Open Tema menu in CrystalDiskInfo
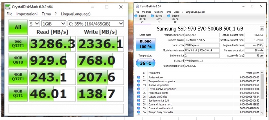The image size is (269, 120). click(x=168, y=12)
